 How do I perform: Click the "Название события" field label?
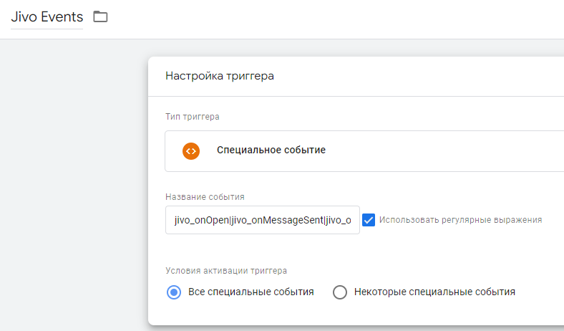[205, 196]
